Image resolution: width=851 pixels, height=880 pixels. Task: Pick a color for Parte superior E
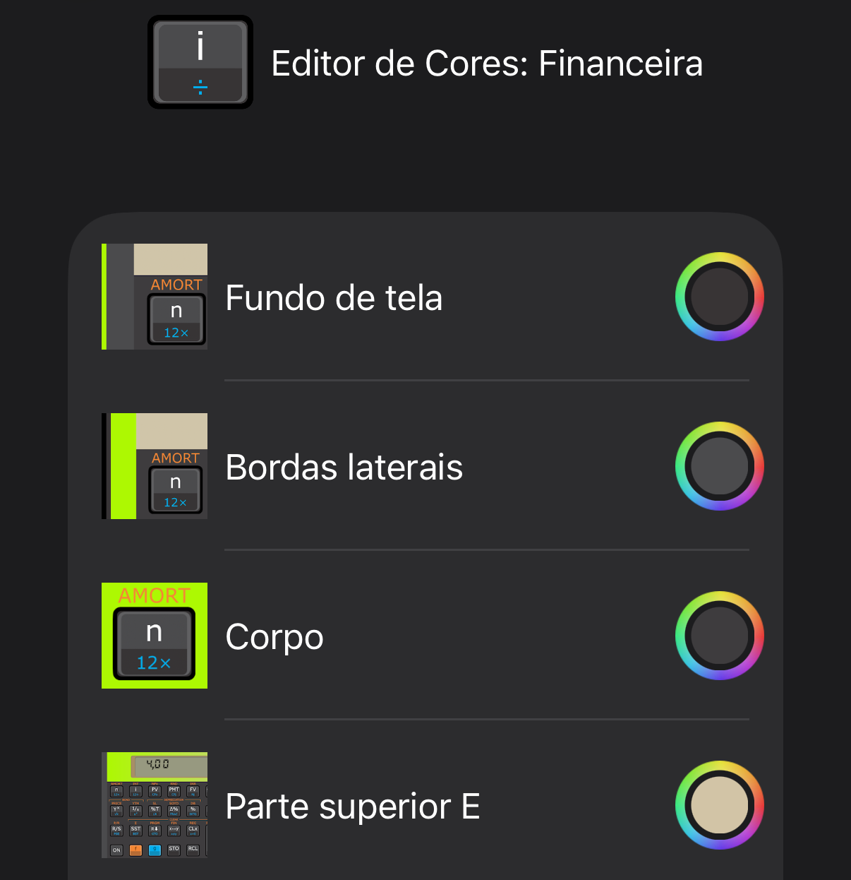click(x=719, y=805)
